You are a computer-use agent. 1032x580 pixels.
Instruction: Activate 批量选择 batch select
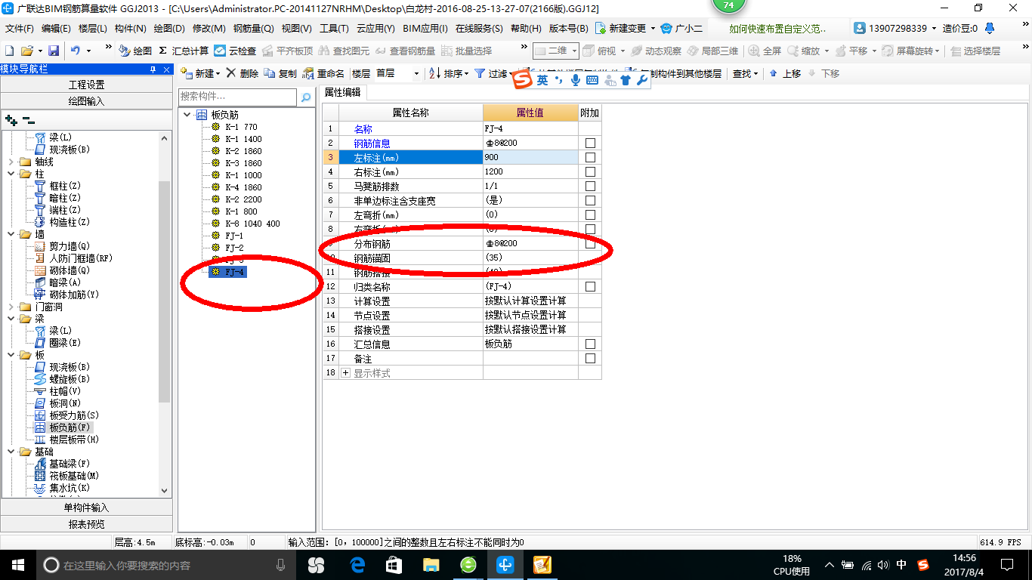pyautogui.click(x=466, y=51)
